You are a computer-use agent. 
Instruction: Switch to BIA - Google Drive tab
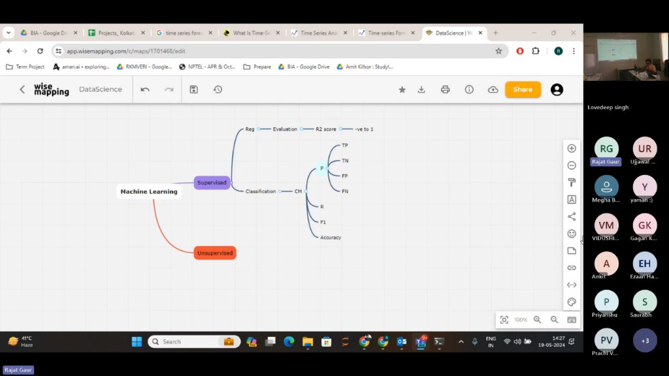(49, 33)
